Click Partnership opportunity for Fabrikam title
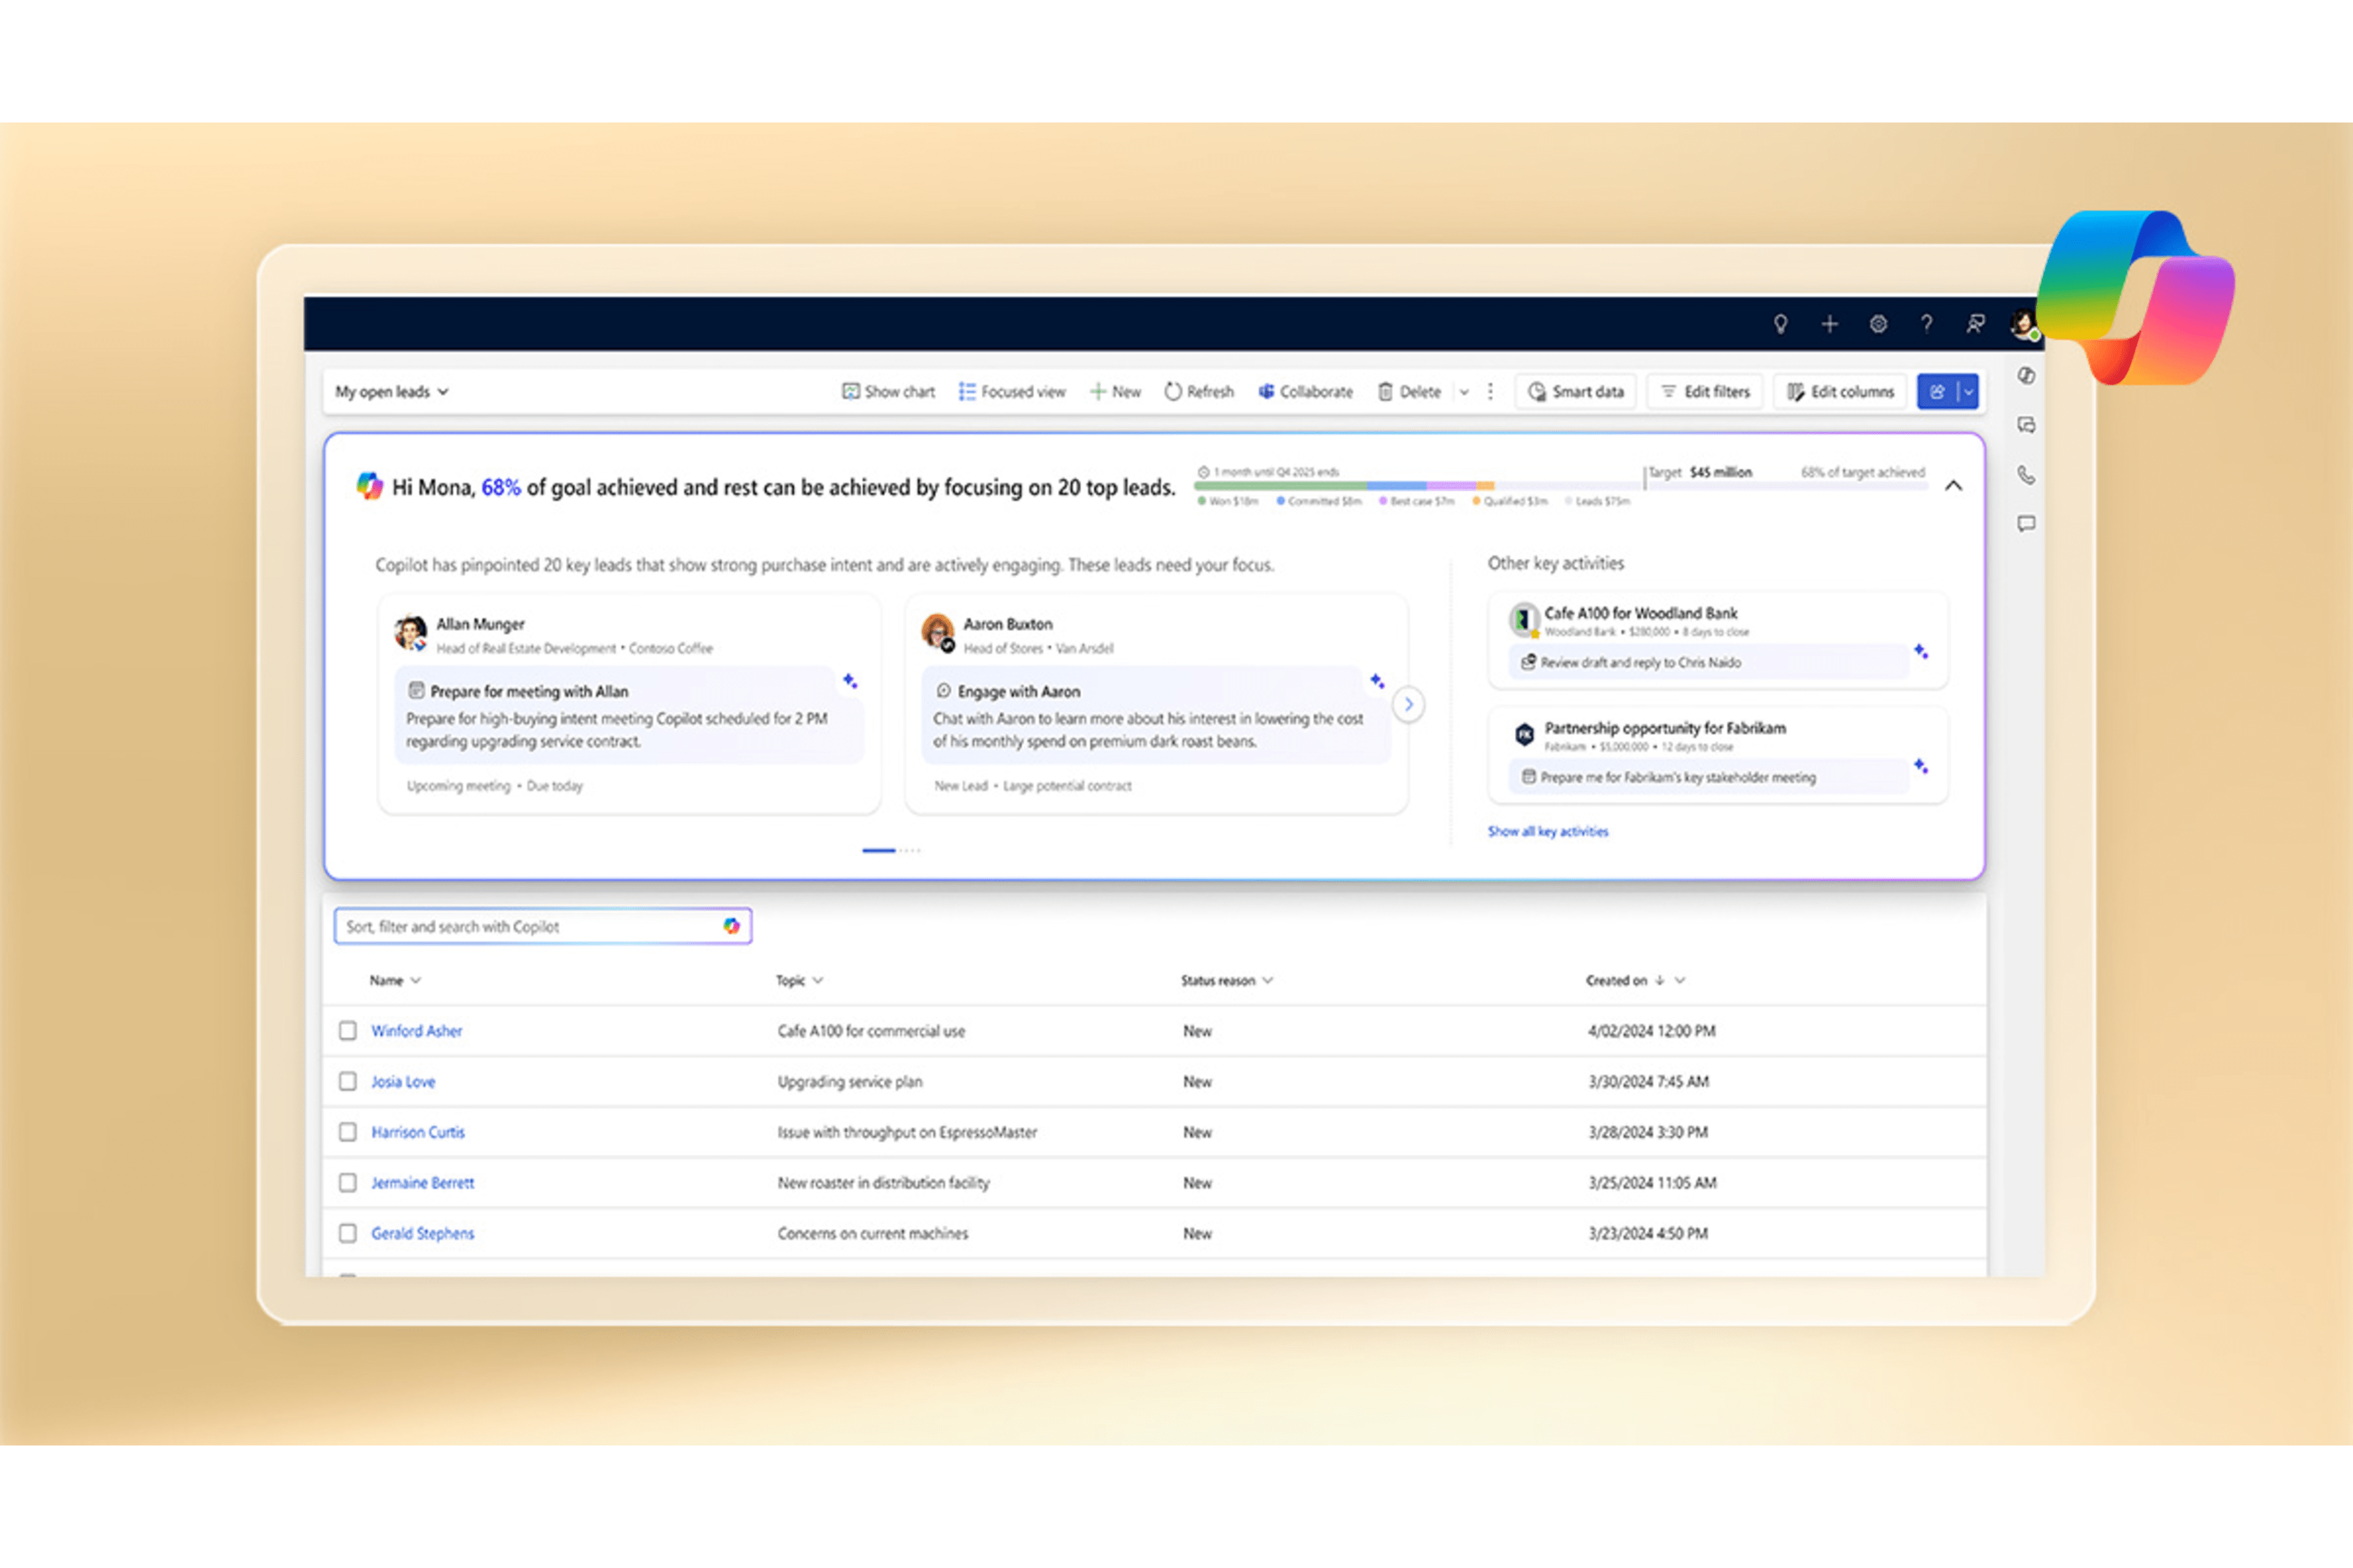This screenshot has height=1568, width=2353. tap(1665, 728)
